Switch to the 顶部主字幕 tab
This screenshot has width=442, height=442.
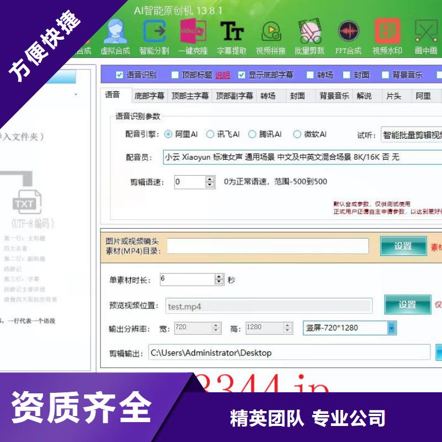click(190, 96)
